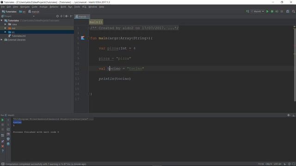
Task: Clear all console output trash icon
Action: coord(8,144)
